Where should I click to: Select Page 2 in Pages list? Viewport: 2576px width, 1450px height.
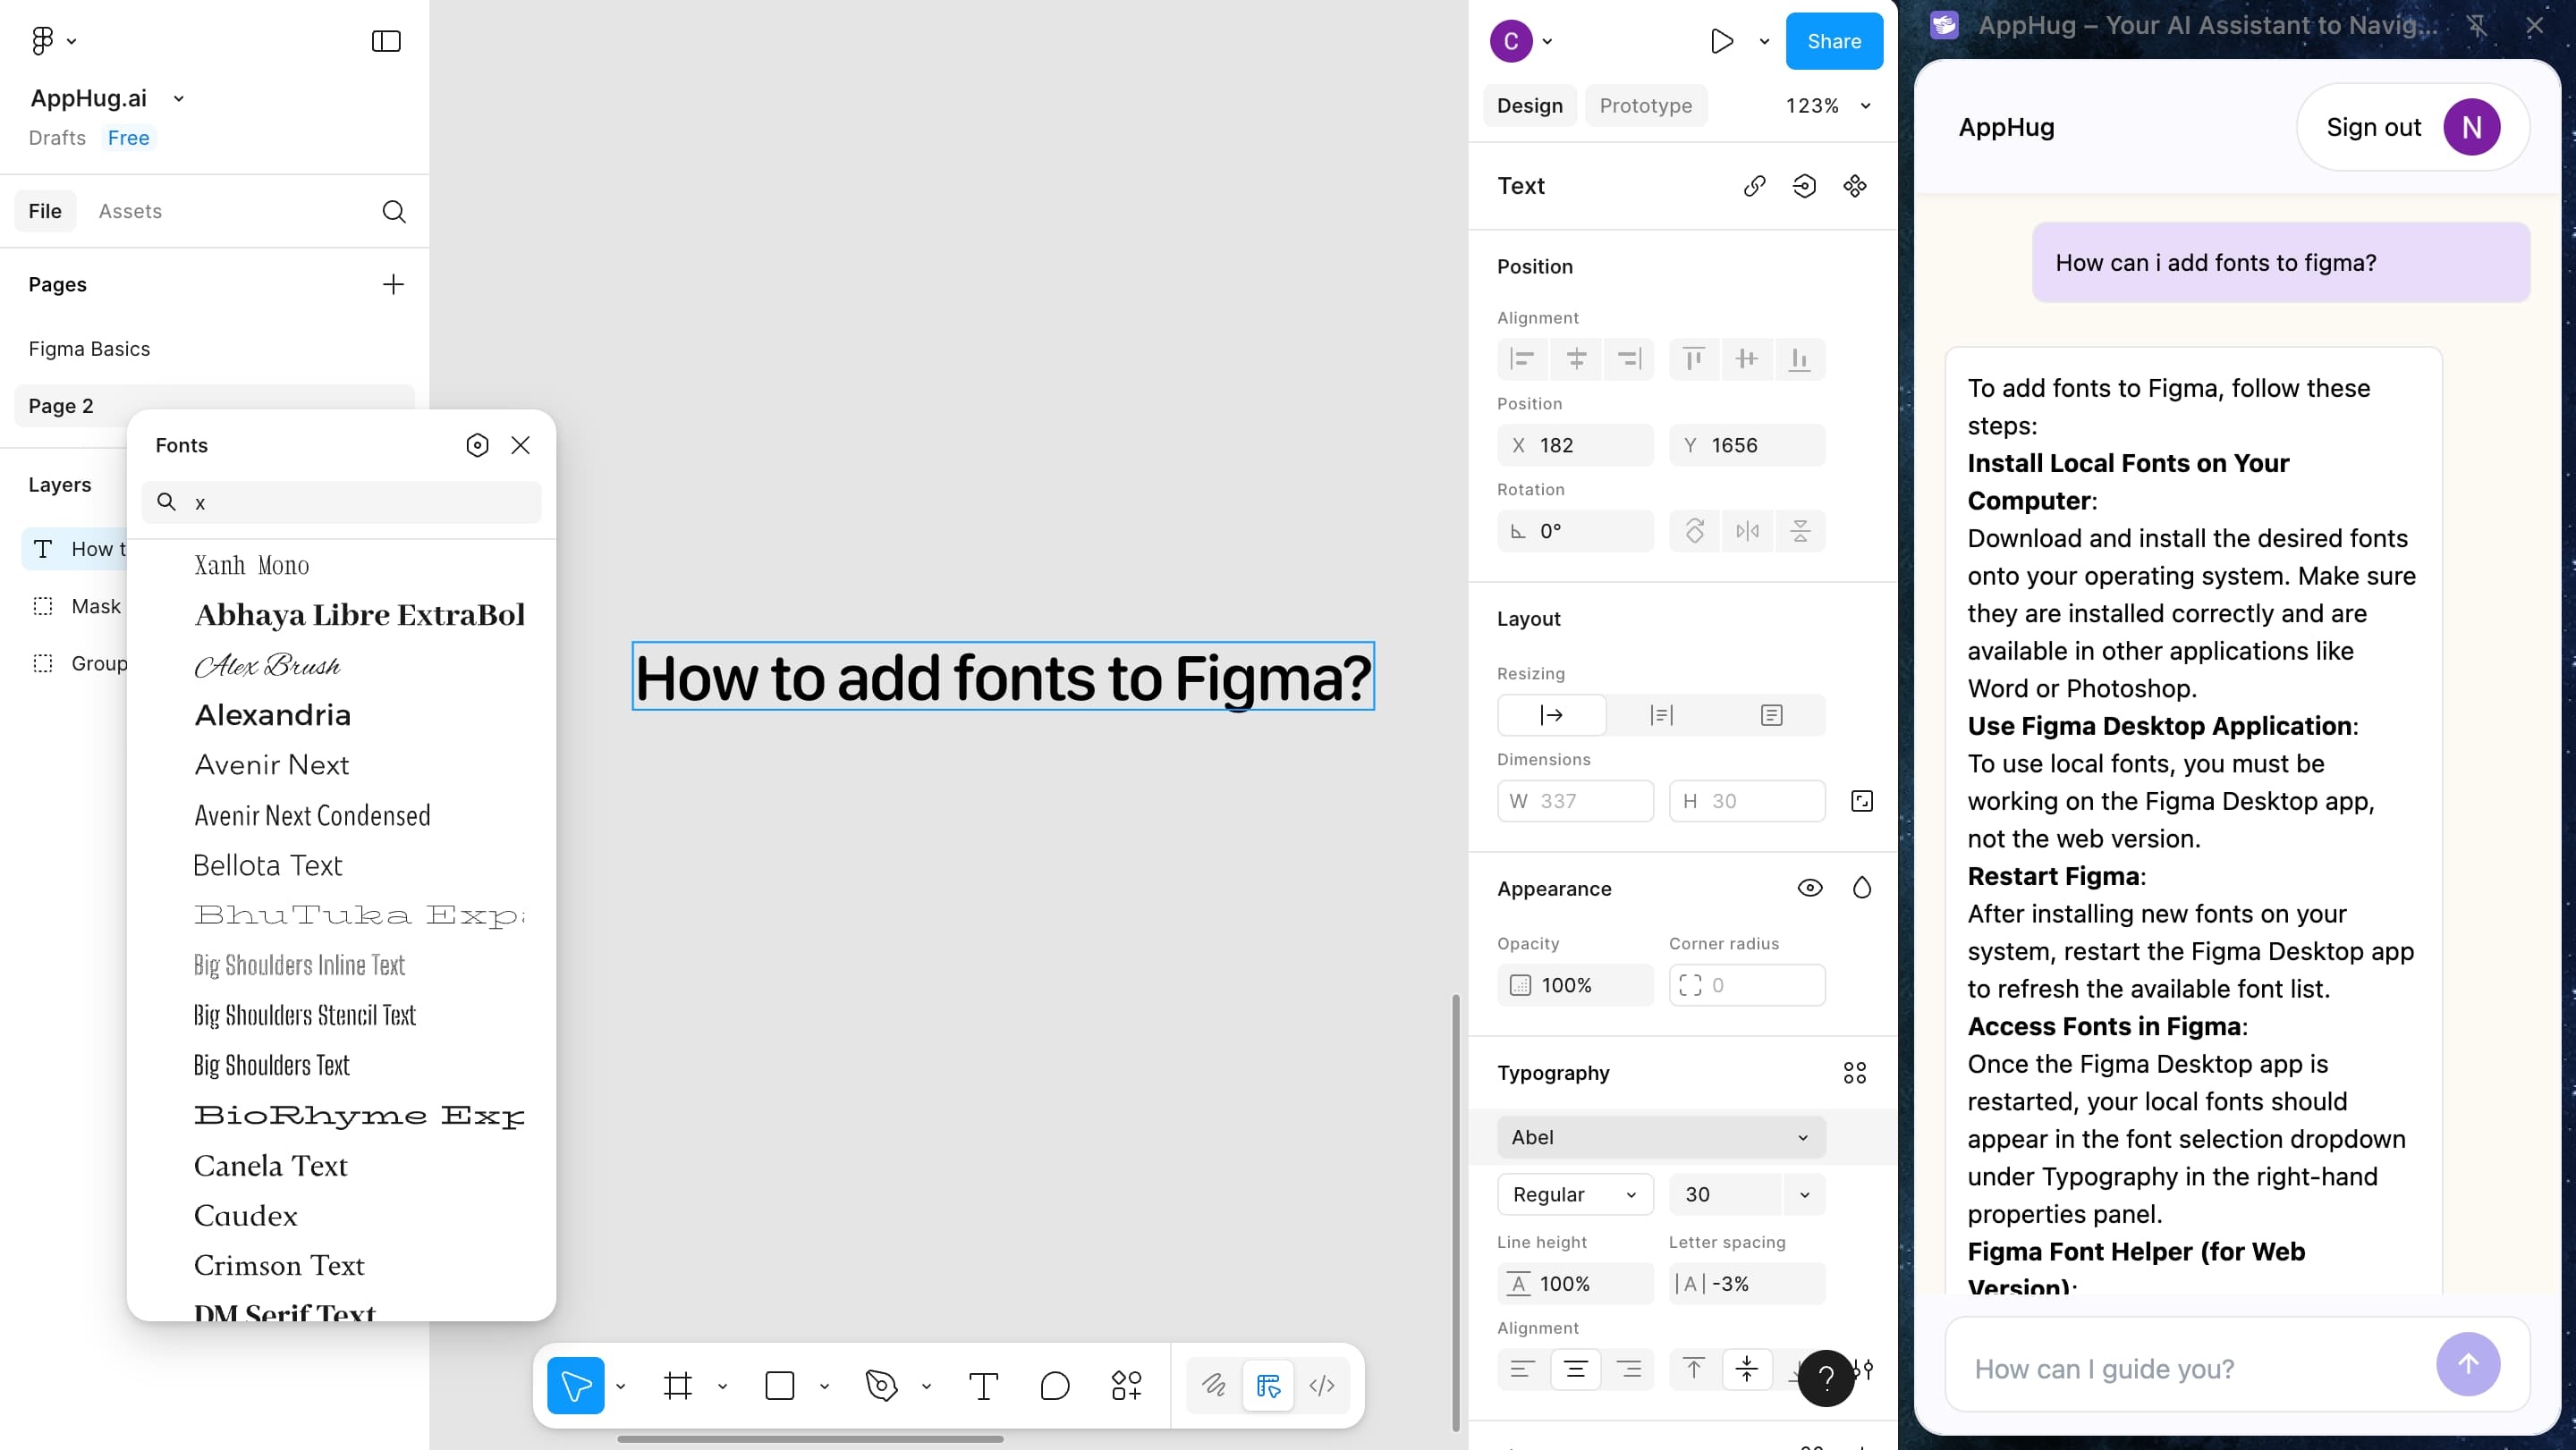214,406
